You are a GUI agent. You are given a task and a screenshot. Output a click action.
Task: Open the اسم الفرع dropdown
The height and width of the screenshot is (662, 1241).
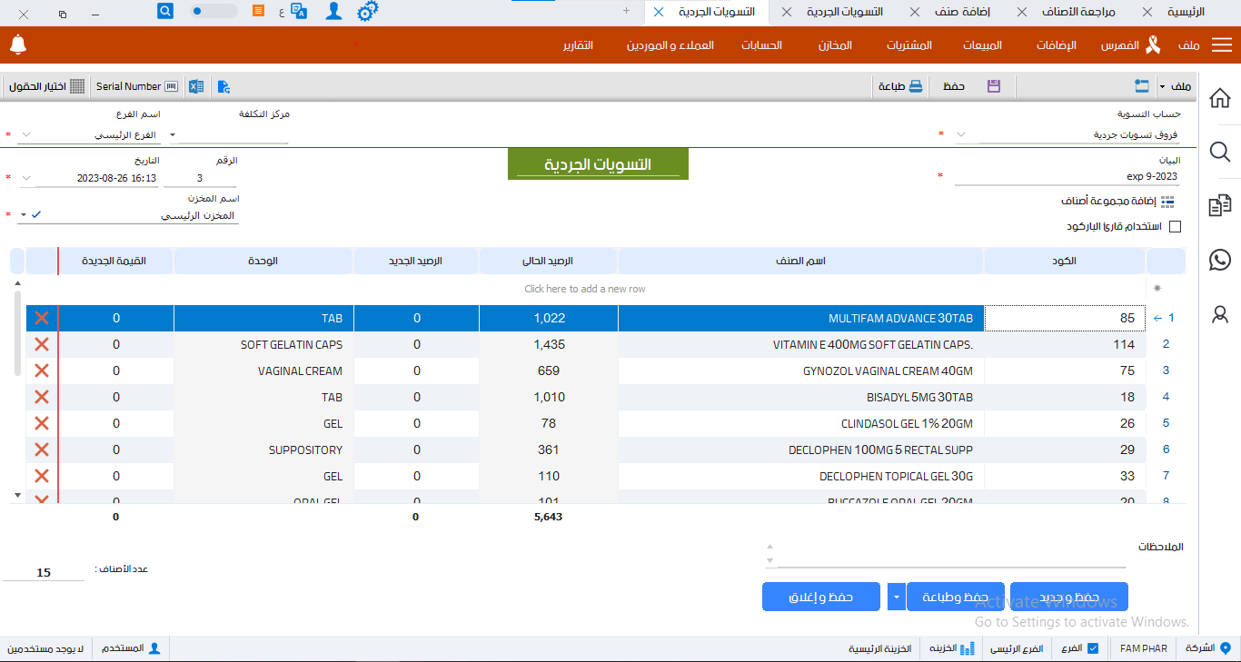[25, 135]
